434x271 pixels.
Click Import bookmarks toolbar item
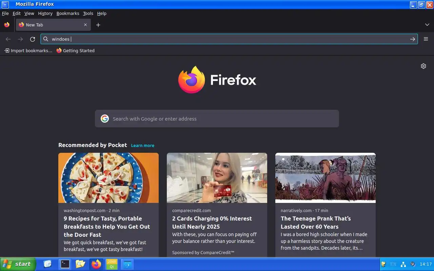[x=28, y=50]
